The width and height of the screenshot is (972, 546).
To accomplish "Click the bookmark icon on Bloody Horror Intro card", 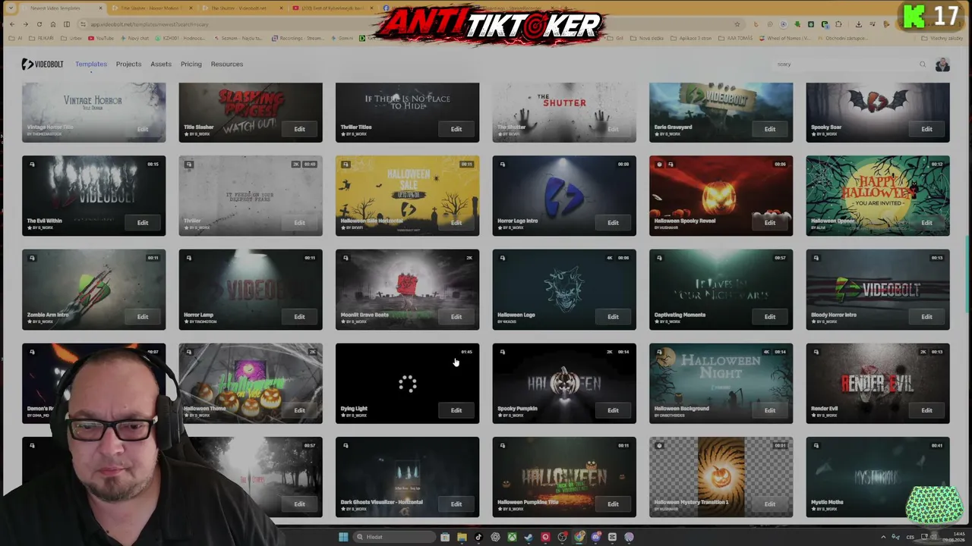I will tap(816, 258).
